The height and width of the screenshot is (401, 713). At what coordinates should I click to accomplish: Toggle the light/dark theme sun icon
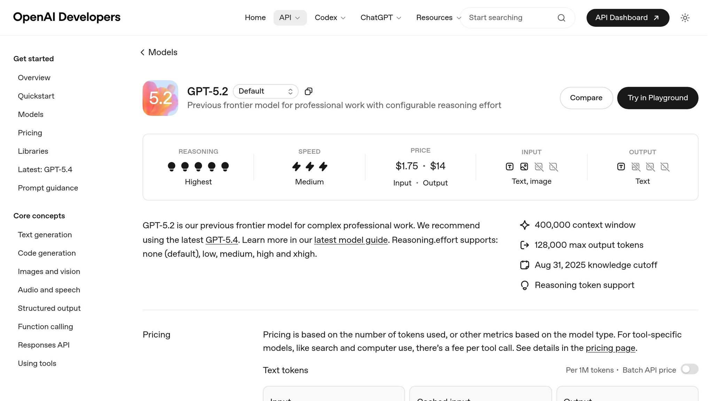point(685,18)
